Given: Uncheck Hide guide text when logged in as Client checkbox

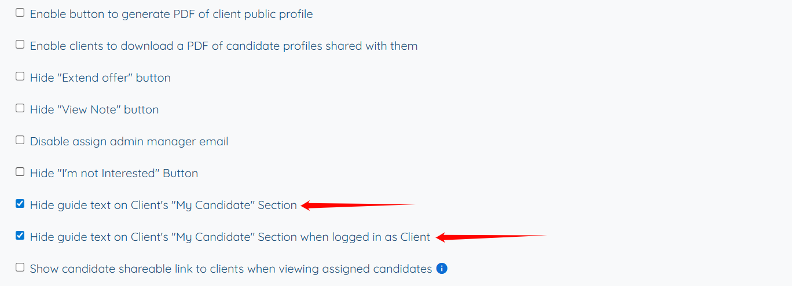Looking at the screenshot, I should point(20,236).
